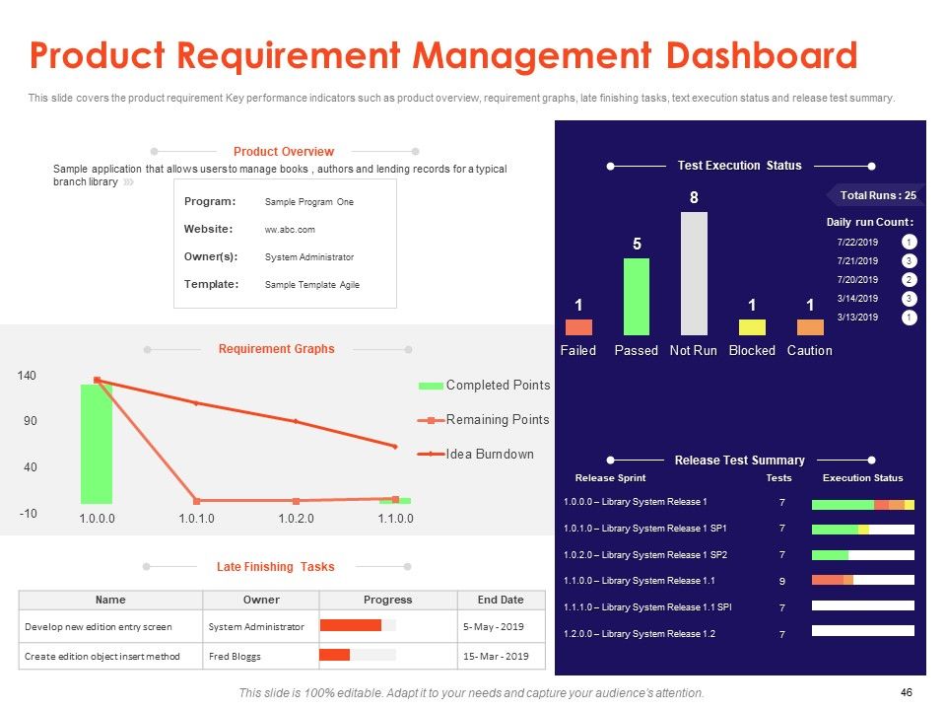Click the execution status bar for release 1.1.0.0
946x710 pixels.
pos(863,580)
